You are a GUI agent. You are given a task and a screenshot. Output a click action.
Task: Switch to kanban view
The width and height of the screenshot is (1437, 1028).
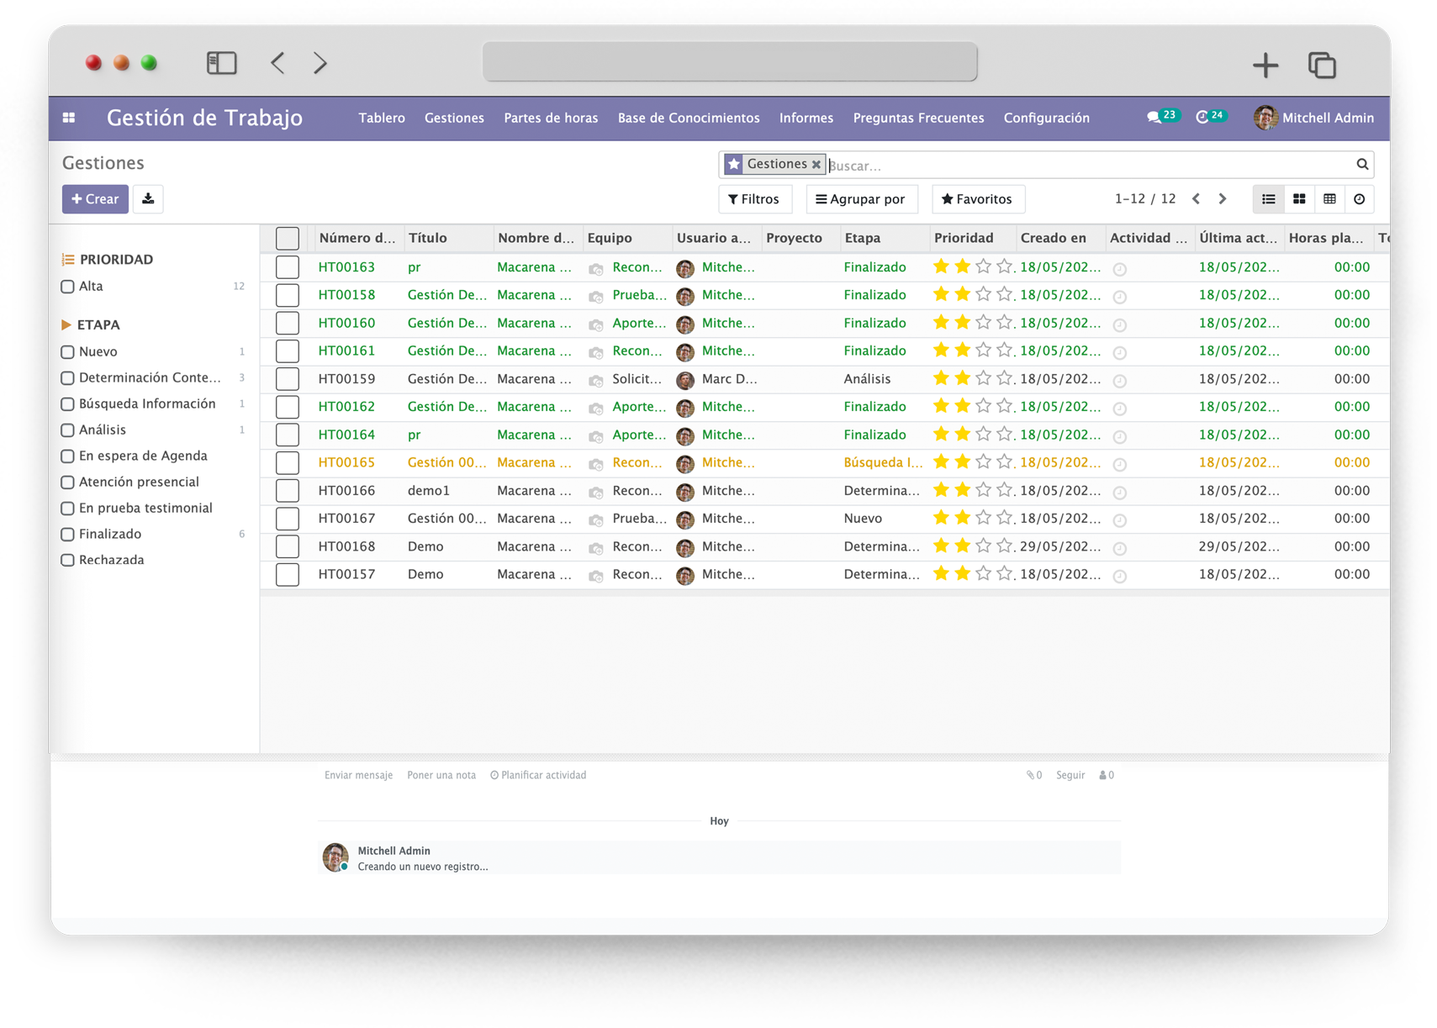1299,199
